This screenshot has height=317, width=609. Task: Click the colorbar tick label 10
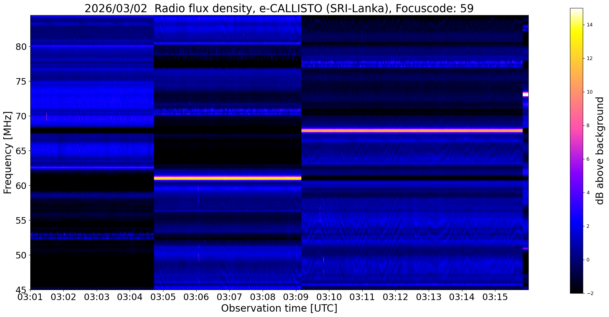589,92
